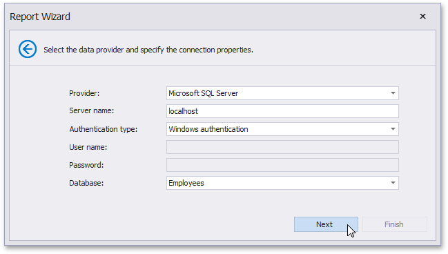Go back using the blue arrow icon
The width and height of the screenshot is (448, 254).
point(28,49)
